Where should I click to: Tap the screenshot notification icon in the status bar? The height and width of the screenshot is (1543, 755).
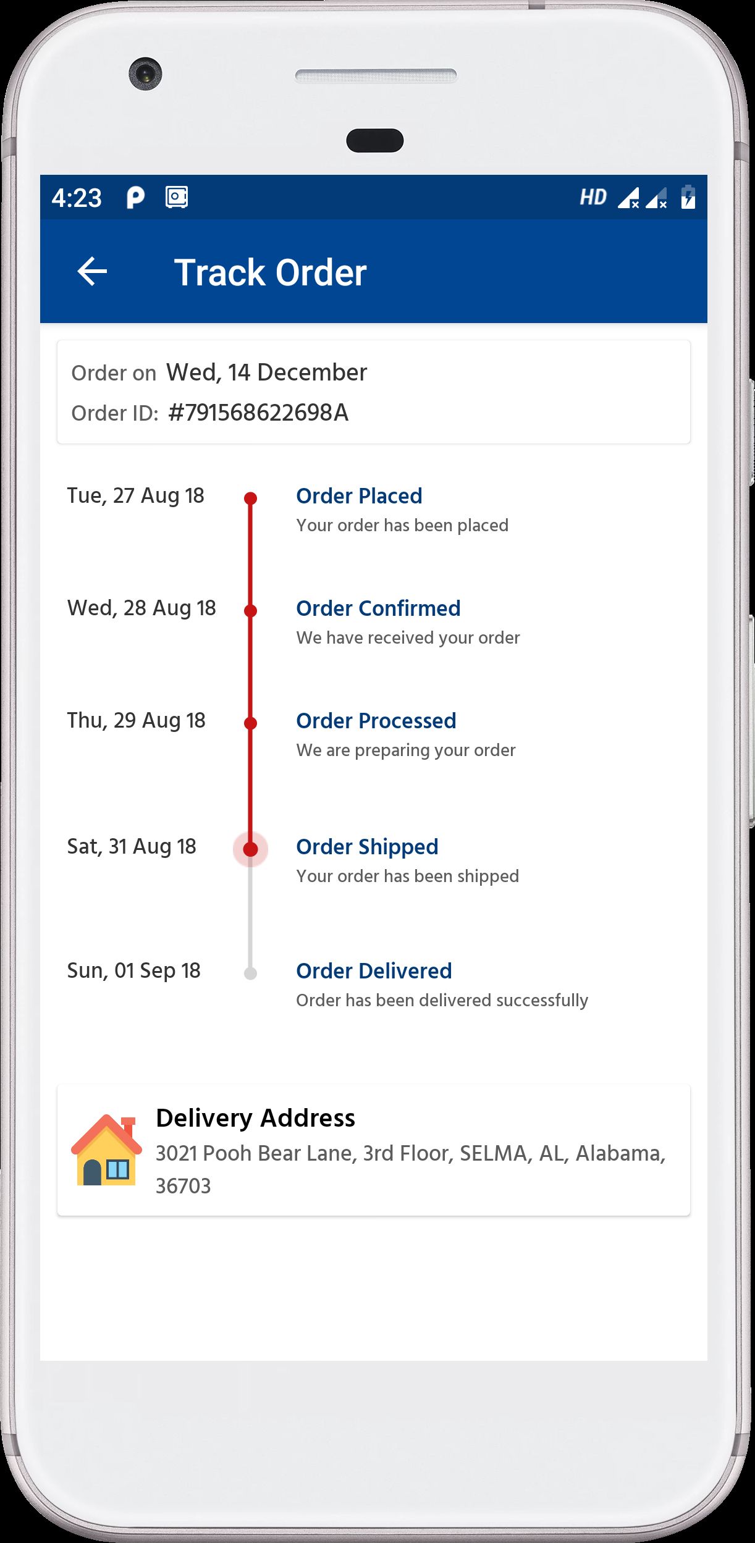[177, 198]
